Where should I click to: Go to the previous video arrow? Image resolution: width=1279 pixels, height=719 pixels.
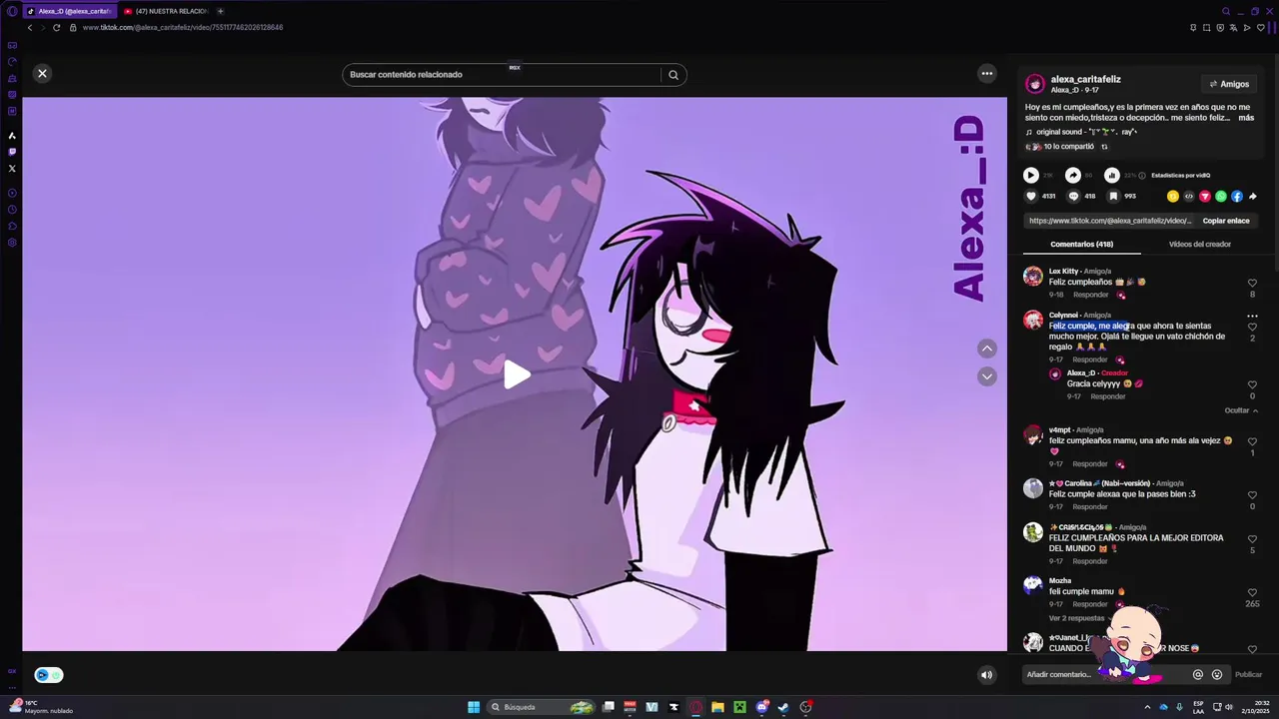(x=987, y=349)
